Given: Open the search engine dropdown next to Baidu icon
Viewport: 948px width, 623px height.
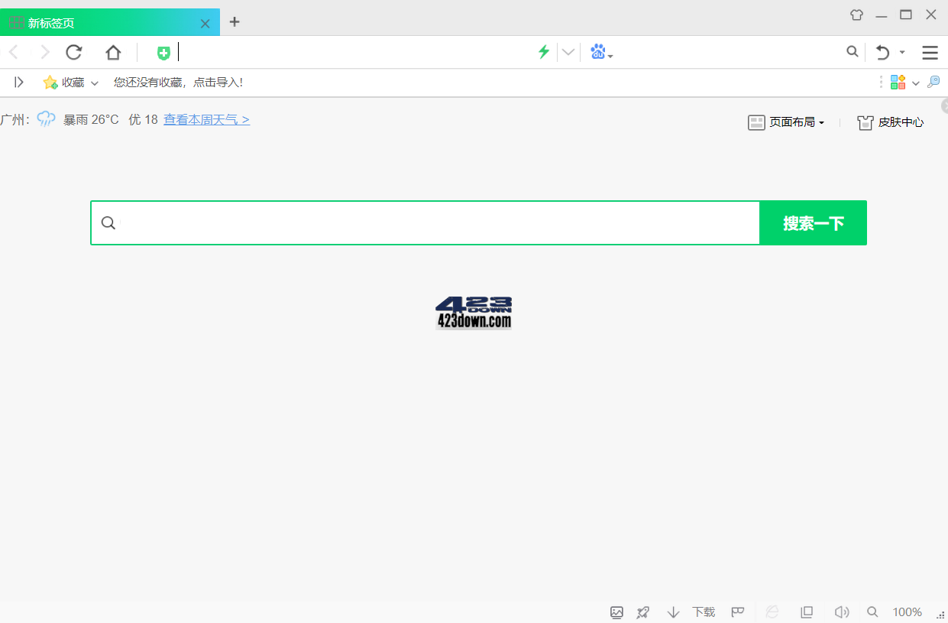Looking at the screenshot, I should click(x=610, y=54).
